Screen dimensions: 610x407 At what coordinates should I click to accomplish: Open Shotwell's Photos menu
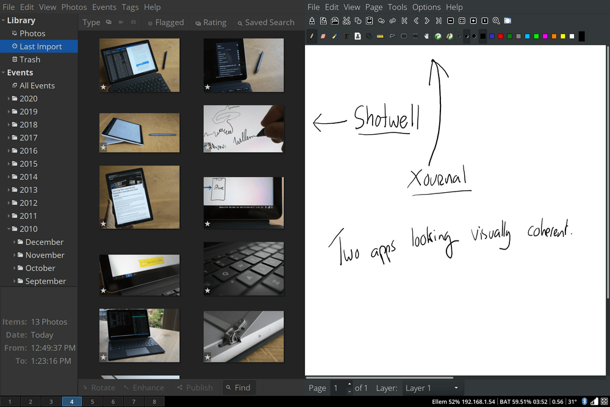pyautogui.click(x=74, y=7)
